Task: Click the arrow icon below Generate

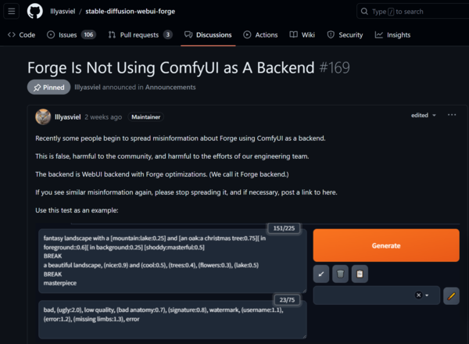Action: pyautogui.click(x=321, y=274)
